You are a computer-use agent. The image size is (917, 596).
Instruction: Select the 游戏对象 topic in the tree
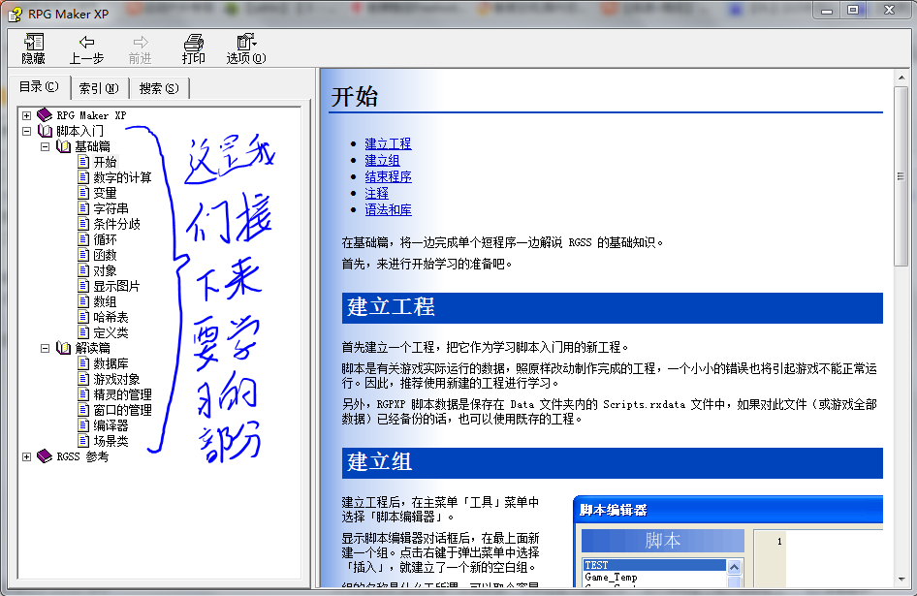point(117,379)
